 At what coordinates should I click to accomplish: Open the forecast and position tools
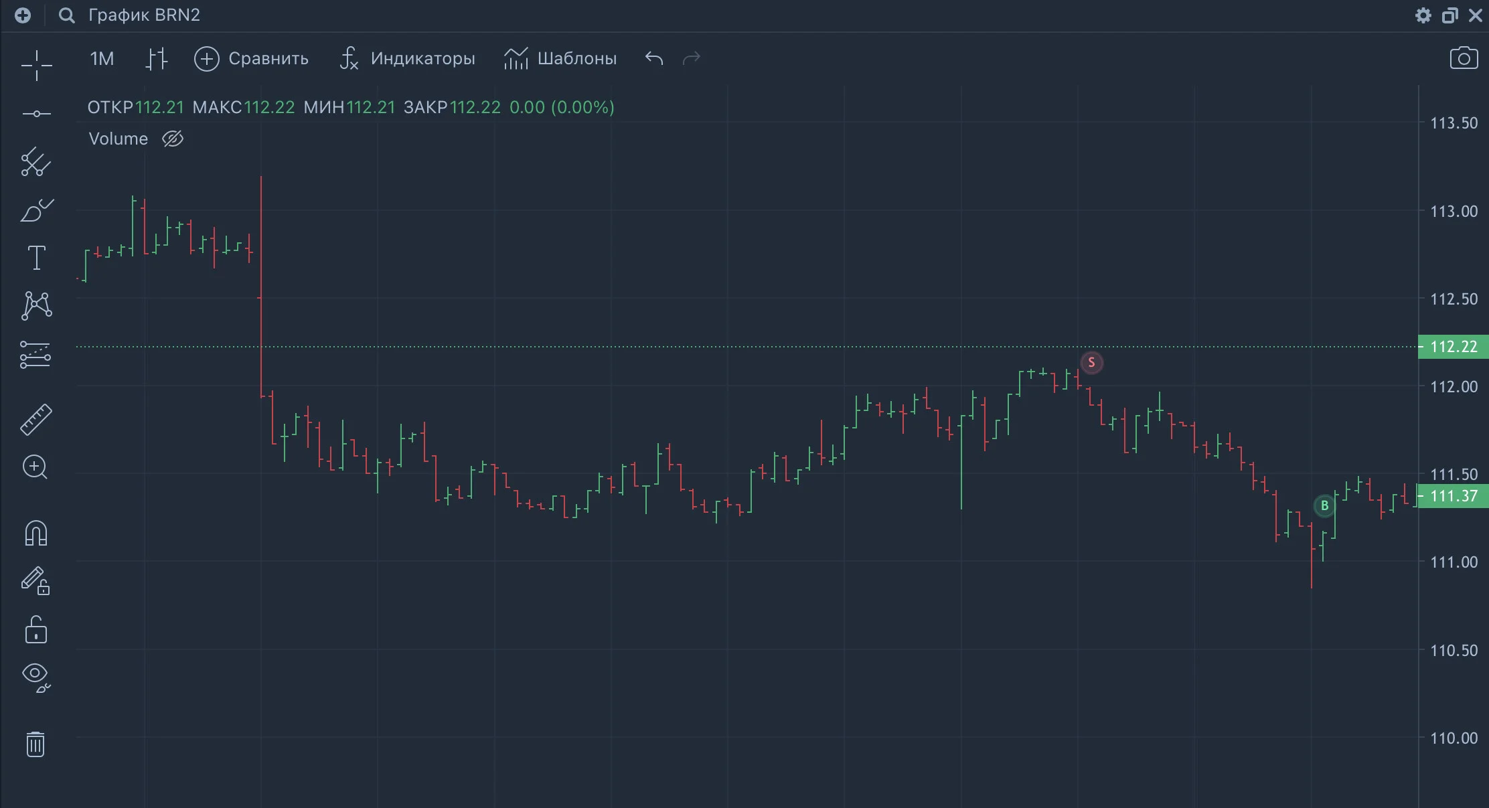pyautogui.click(x=35, y=355)
